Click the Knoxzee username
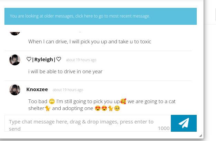 click(x=37, y=89)
